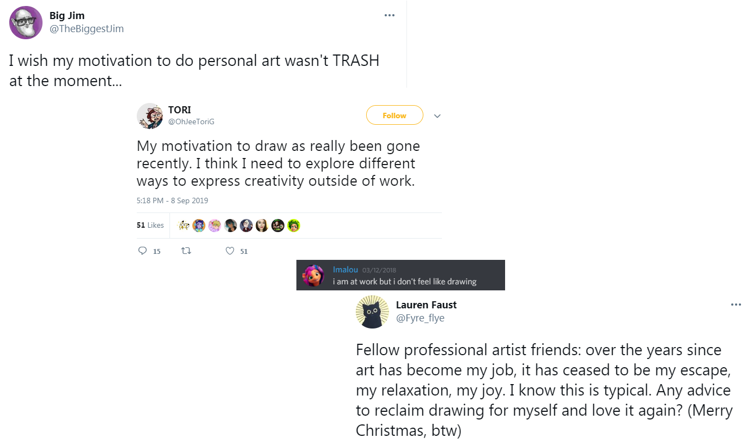The height and width of the screenshot is (444, 753).
Task: Click the green-haired liker avatar
Action: click(x=294, y=226)
